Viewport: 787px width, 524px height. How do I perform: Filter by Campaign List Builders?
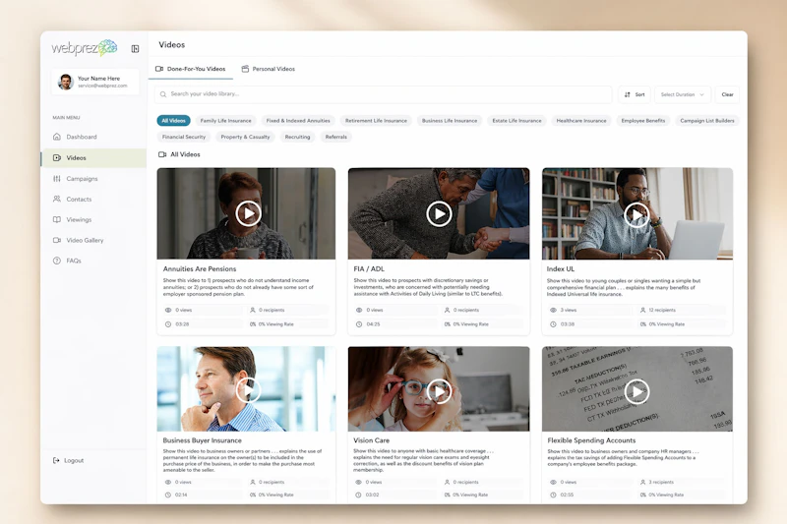click(706, 121)
